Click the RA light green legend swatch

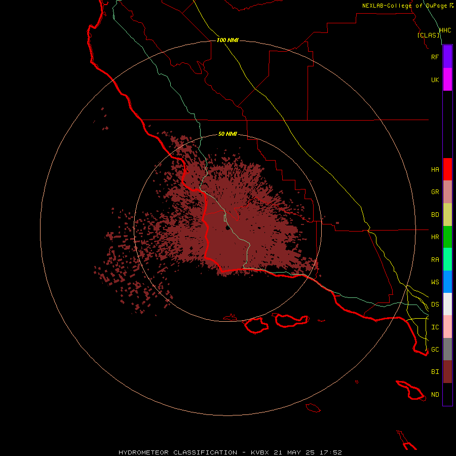click(x=447, y=259)
